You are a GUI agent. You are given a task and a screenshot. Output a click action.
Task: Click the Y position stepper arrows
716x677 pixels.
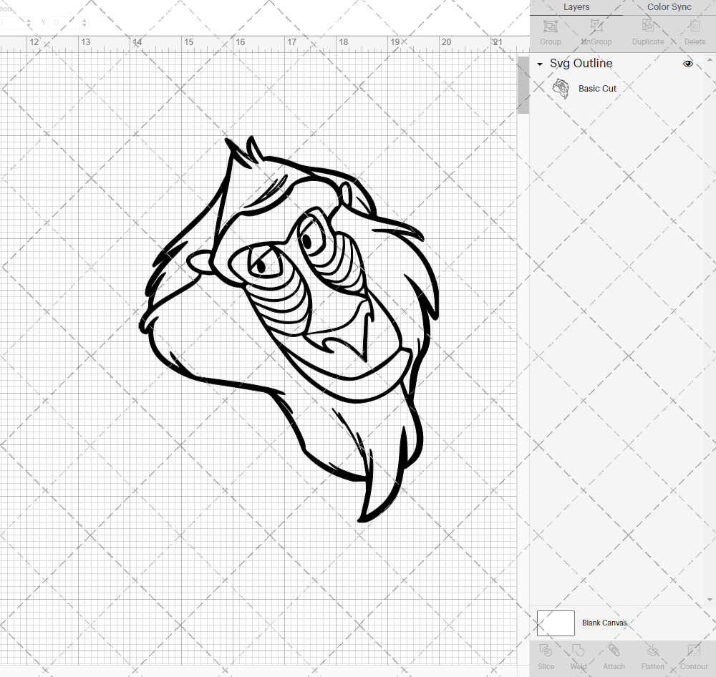click(x=84, y=22)
